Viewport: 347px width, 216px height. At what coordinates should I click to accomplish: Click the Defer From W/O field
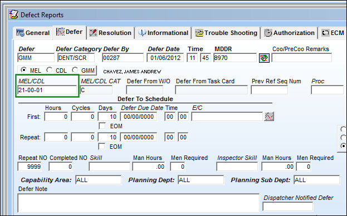pyautogui.click(x=144, y=90)
